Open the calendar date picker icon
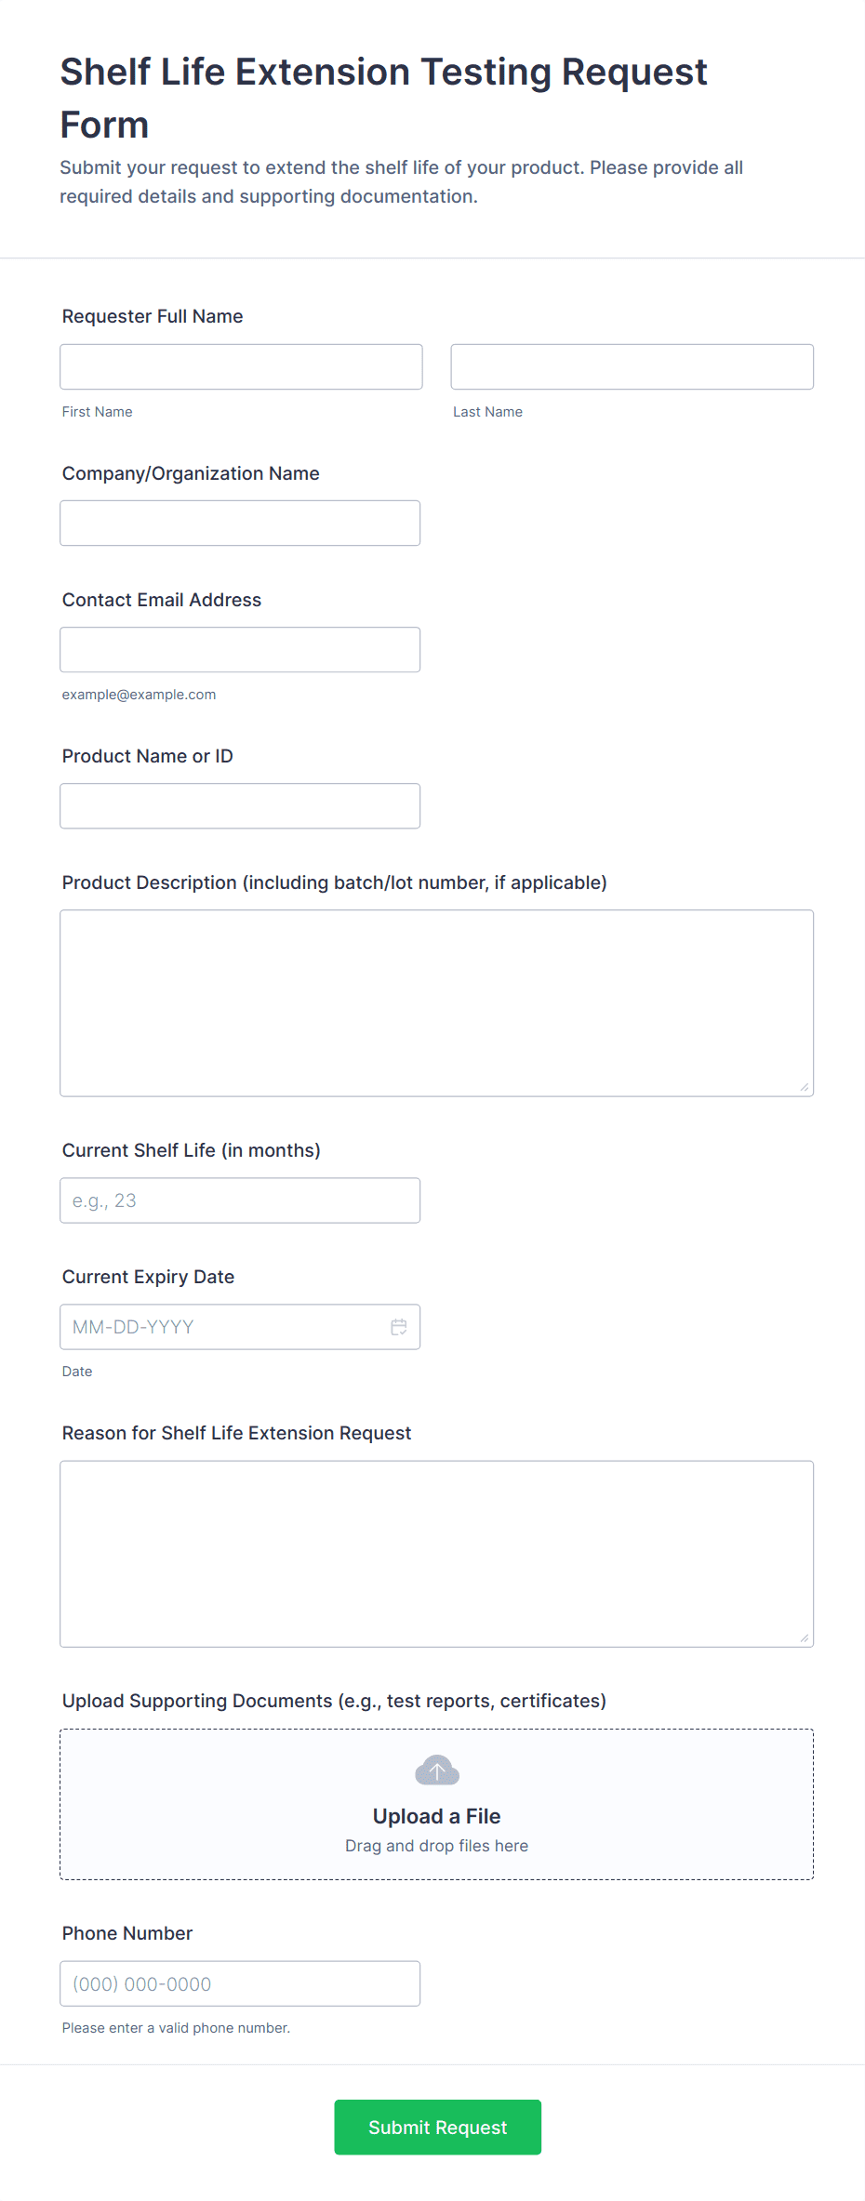 [399, 1327]
